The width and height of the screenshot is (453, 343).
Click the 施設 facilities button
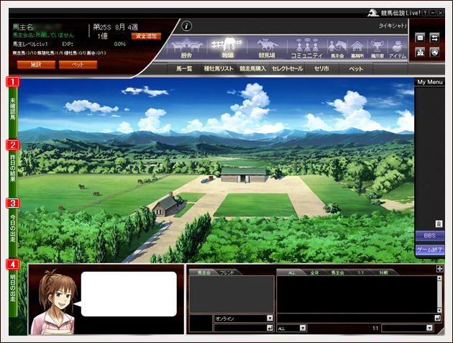coord(36,65)
